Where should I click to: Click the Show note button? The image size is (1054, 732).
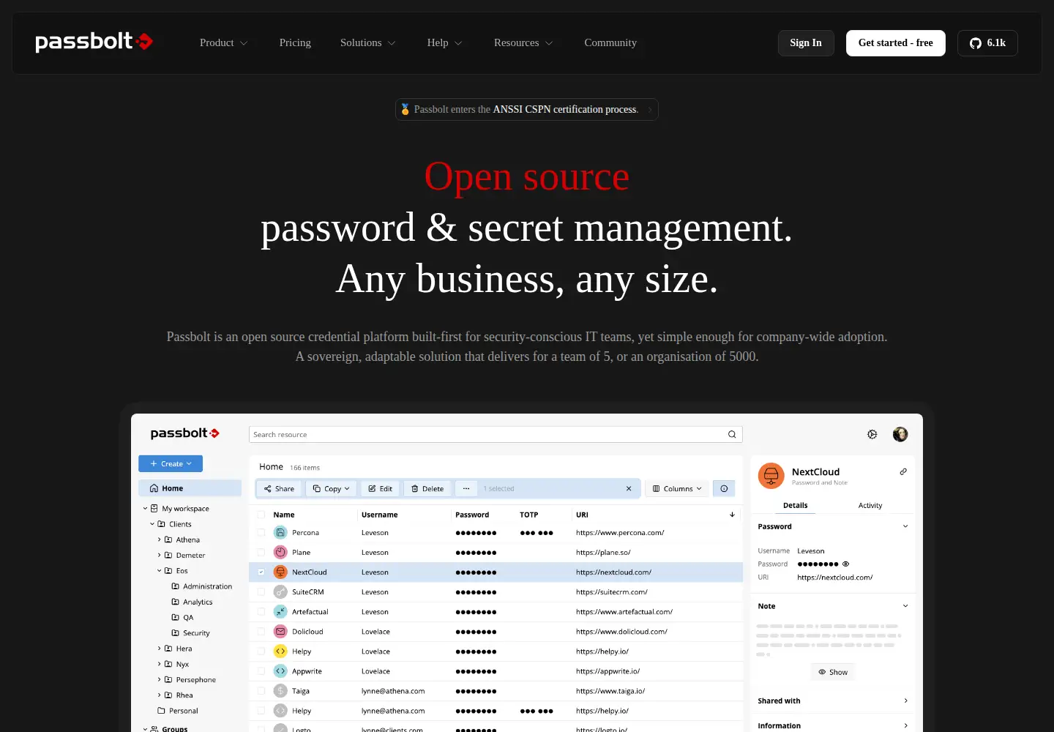coord(833,672)
